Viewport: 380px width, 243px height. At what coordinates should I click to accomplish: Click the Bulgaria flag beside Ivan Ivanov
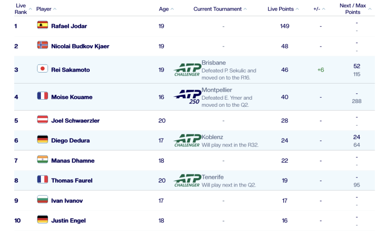coord(42,200)
